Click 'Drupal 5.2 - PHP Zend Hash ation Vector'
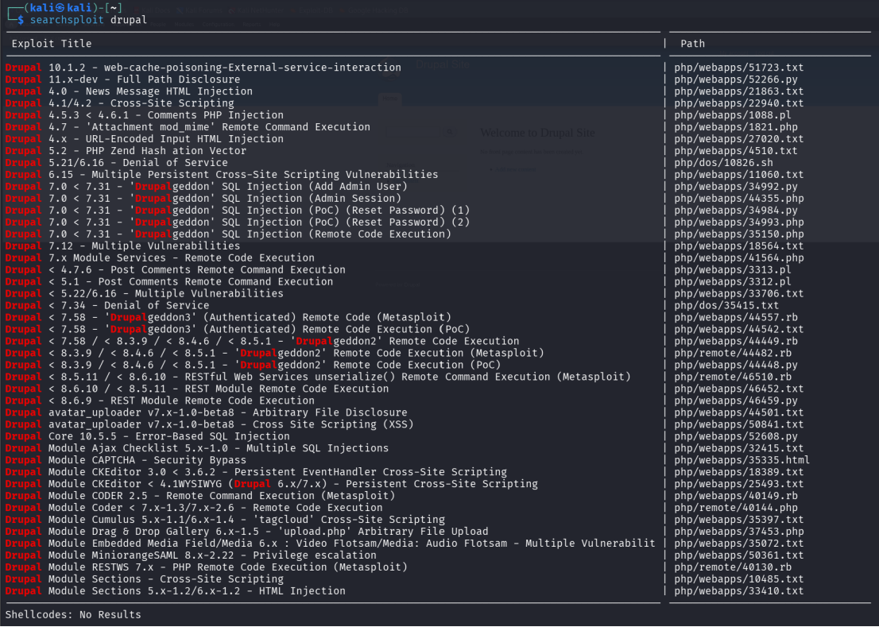The height and width of the screenshot is (627, 879). (x=126, y=151)
